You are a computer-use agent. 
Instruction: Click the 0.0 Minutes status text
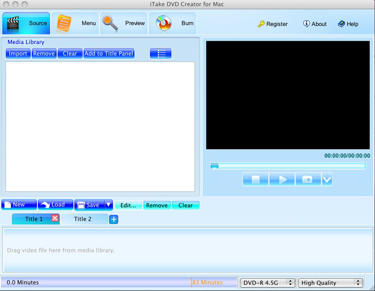coord(23,282)
